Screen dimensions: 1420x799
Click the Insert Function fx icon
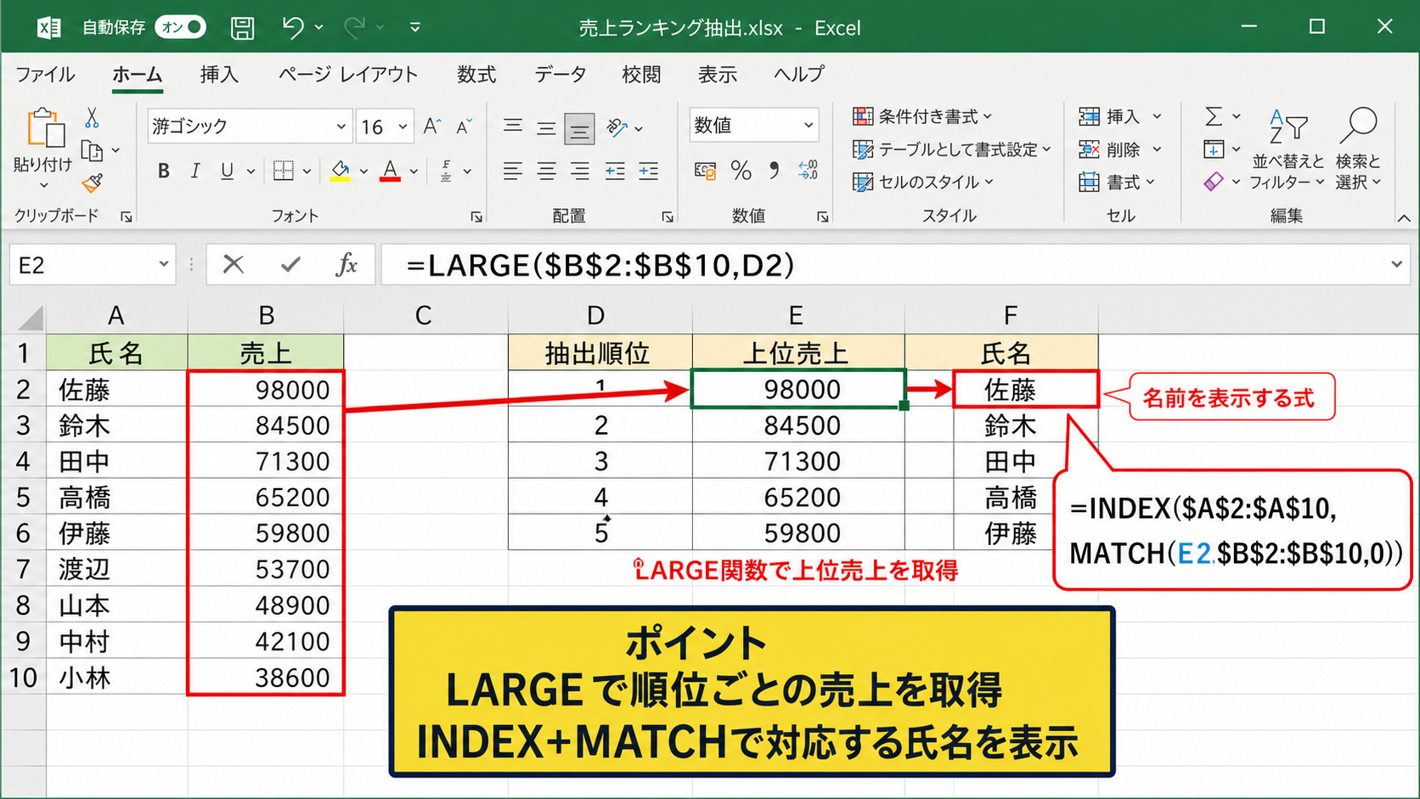coord(346,265)
